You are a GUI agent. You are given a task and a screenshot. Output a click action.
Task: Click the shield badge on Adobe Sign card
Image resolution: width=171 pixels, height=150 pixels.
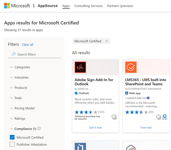pyautogui.click(x=114, y=117)
